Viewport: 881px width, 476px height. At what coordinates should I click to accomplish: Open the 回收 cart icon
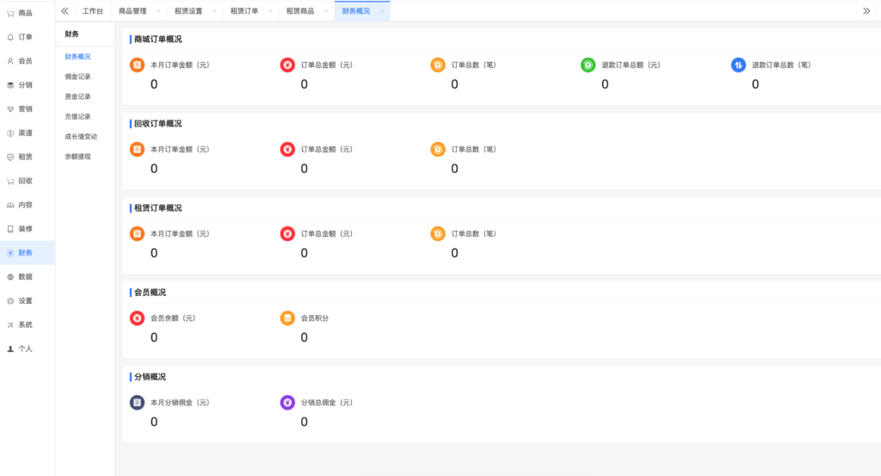(10, 181)
